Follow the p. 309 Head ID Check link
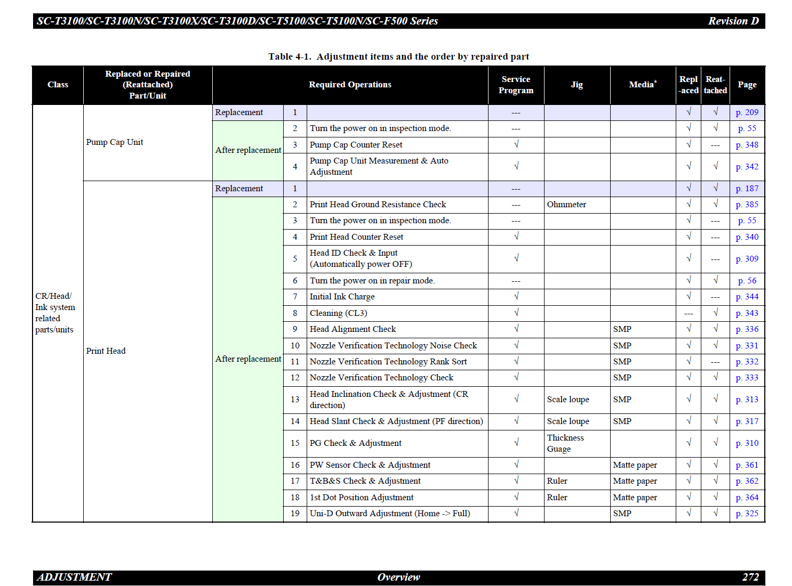Viewport: 792px width, 586px height. point(747,259)
